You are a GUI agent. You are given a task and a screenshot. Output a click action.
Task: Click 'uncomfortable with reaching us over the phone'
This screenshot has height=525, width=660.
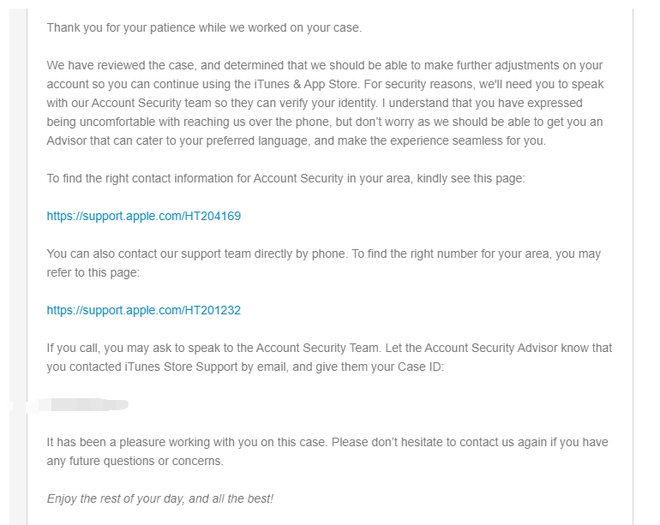pyautogui.click(x=207, y=122)
